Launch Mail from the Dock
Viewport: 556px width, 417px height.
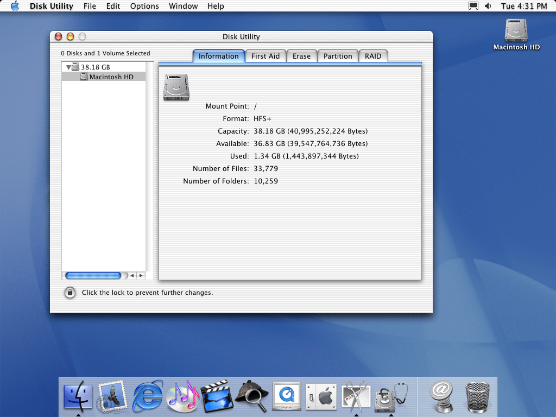pos(112,396)
